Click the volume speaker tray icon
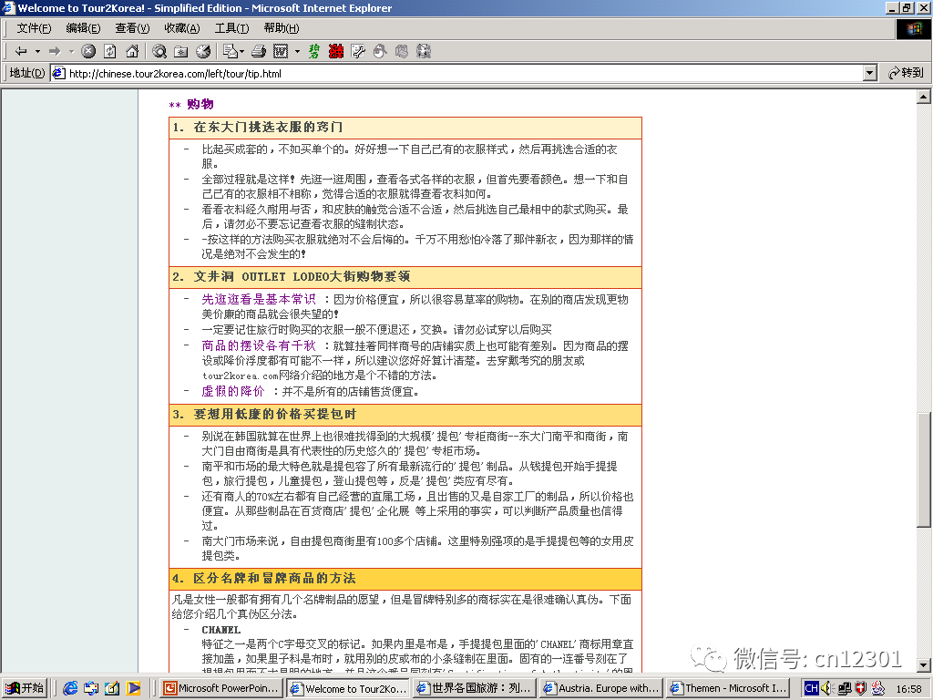The width and height of the screenshot is (933, 700). 827,688
